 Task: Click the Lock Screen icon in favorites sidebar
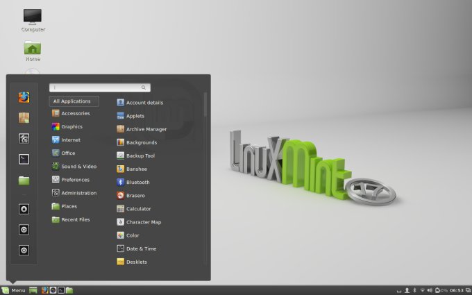click(x=24, y=209)
